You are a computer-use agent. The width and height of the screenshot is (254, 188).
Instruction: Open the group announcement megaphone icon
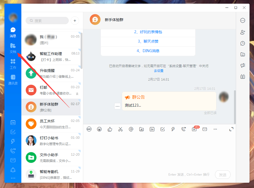(243, 65)
